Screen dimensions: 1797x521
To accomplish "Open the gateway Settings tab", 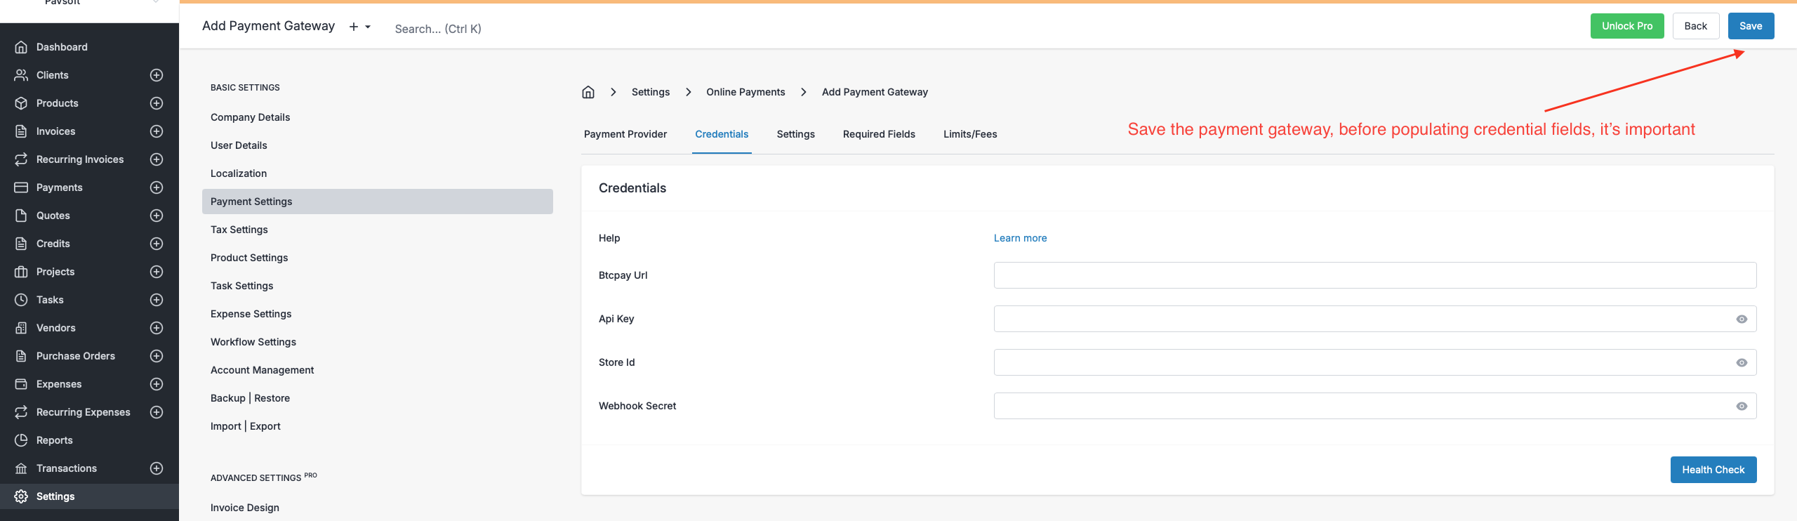I will coord(795,134).
